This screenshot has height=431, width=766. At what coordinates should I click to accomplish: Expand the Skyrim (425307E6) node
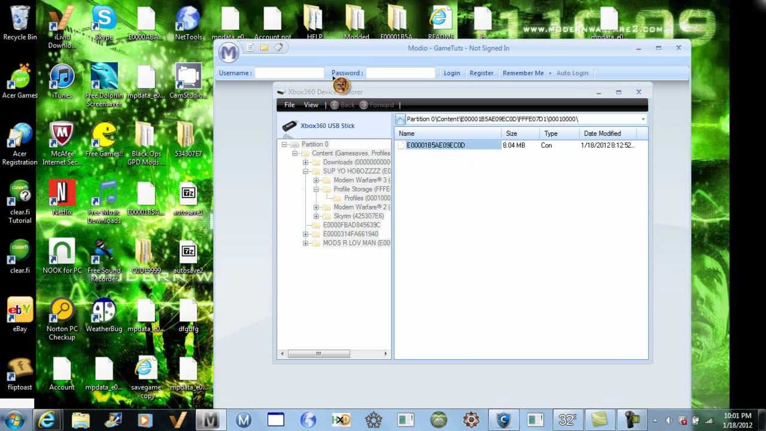point(317,216)
